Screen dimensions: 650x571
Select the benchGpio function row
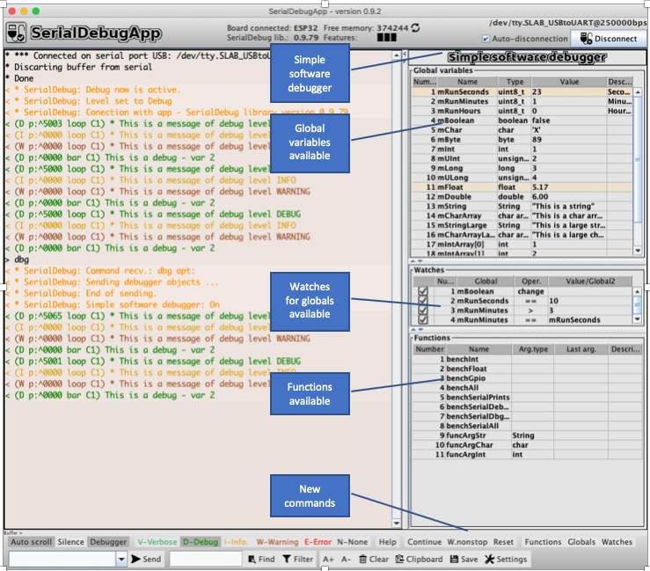(x=466, y=378)
